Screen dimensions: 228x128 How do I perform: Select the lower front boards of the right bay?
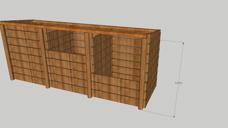tap(115, 87)
